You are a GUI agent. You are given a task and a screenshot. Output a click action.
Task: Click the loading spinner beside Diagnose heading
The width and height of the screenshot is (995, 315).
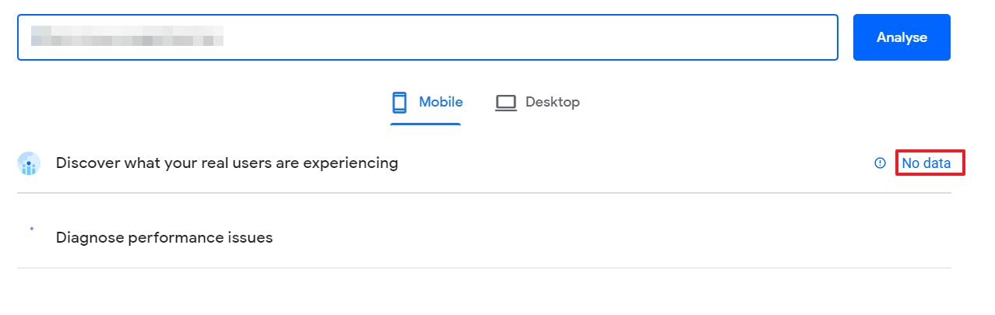[31, 229]
